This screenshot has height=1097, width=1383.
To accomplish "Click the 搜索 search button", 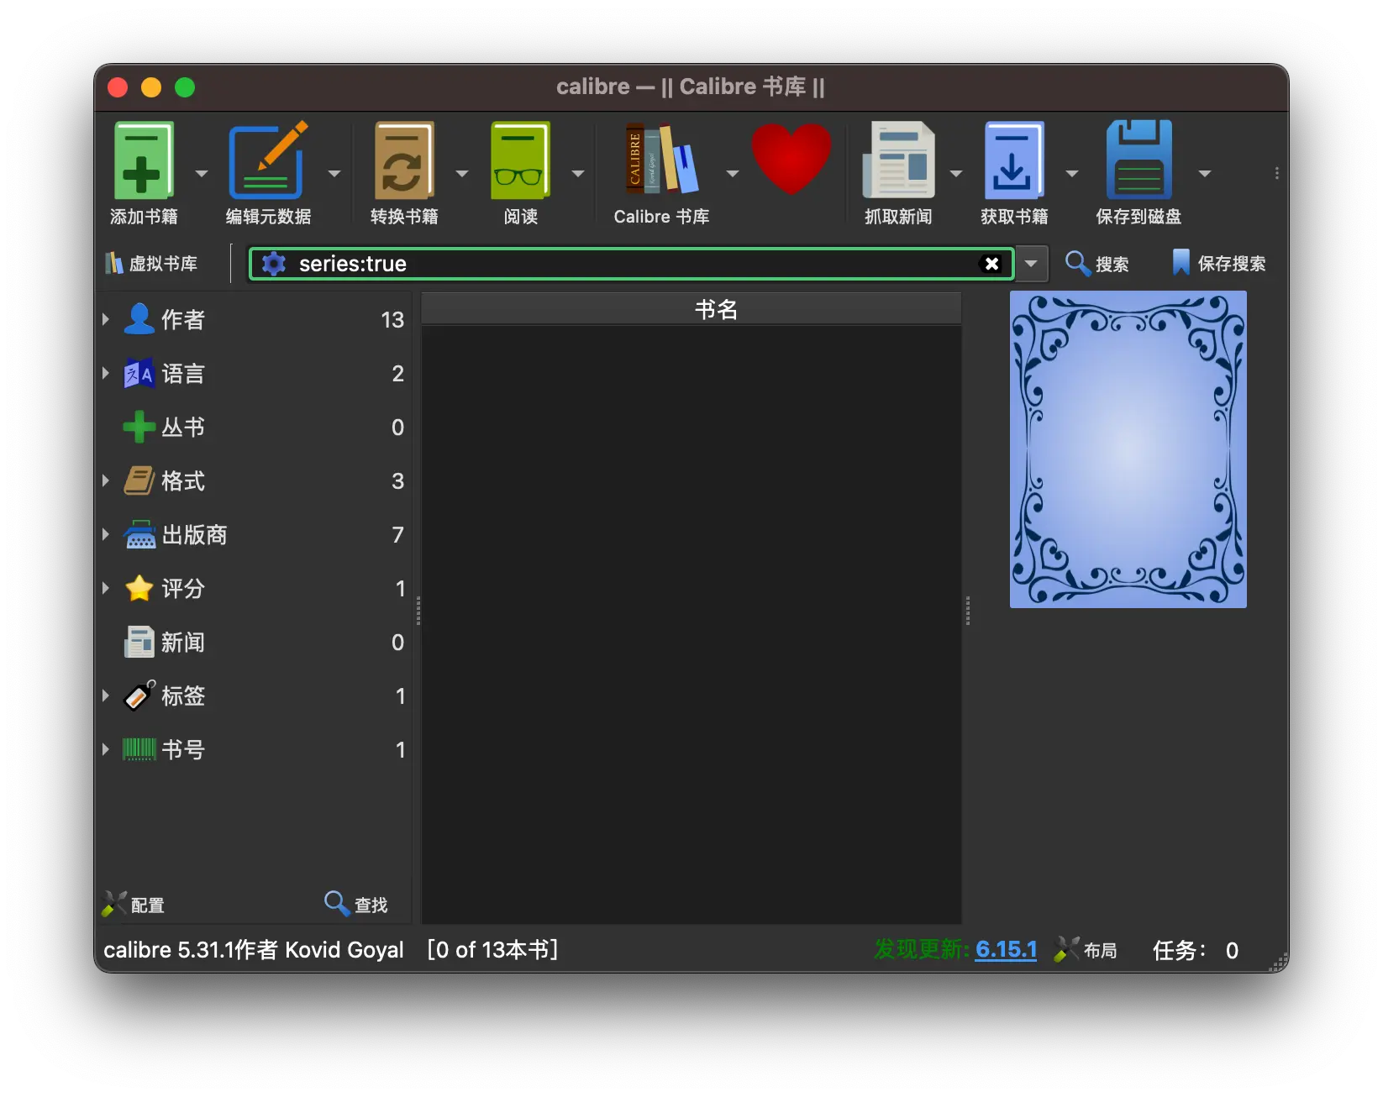I will (x=1097, y=264).
